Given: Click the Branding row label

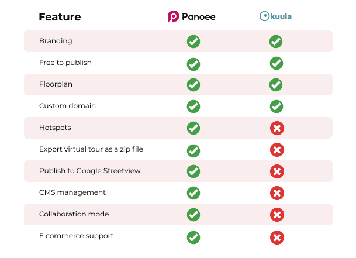Looking at the screenshot, I should 56,41.
